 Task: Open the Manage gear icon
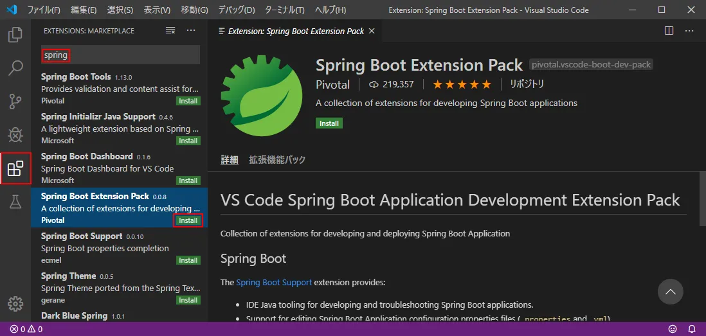tap(15, 304)
